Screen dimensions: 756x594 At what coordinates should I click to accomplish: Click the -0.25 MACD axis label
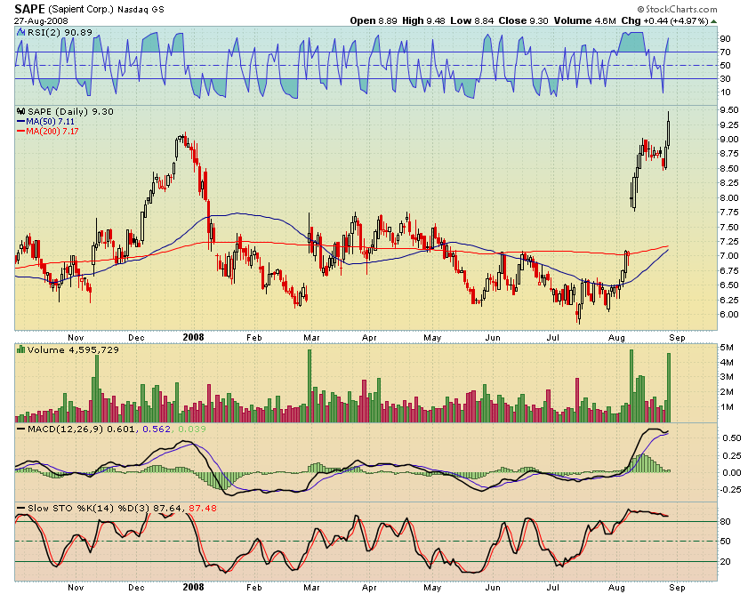pyautogui.click(x=730, y=489)
